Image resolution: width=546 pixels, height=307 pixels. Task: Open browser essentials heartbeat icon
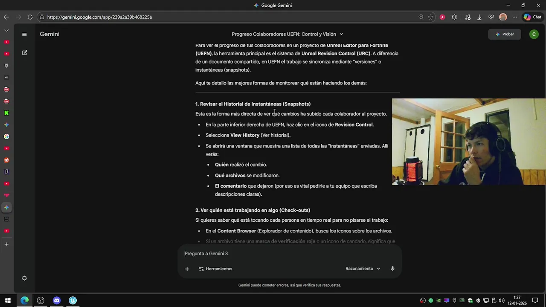coord(491,17)
